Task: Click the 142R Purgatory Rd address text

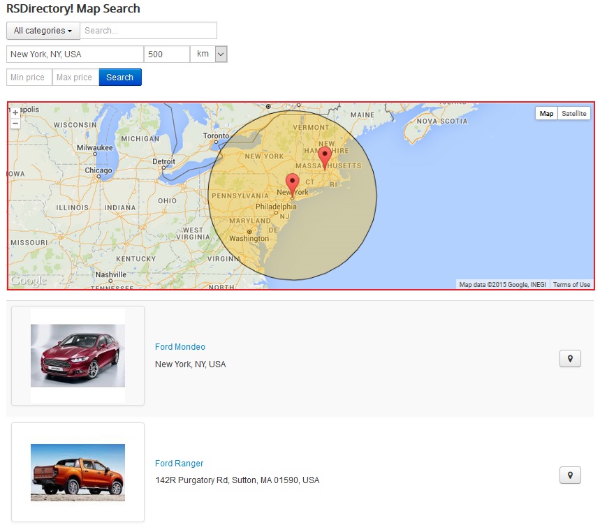Action: click(237, 480)
